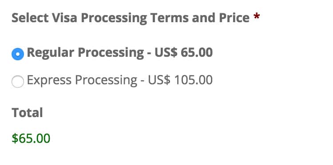Click the word Visa in the heading
This screenshot has width=333, height=165.
coord(68,18)
